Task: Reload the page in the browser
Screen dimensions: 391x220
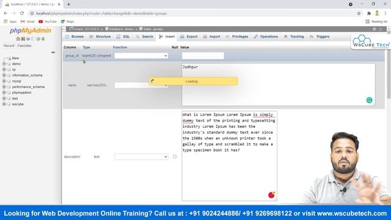Action: [x=22, y=13]
